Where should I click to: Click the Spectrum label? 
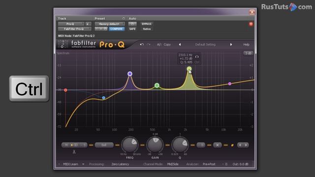click(x=63, y=53)
